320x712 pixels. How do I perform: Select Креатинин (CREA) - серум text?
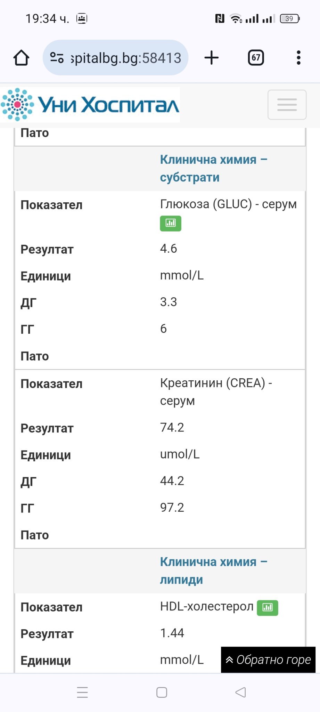click(x=216, y=392)
